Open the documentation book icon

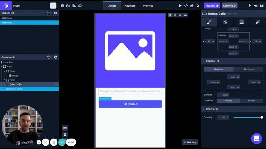pos(261,5)
